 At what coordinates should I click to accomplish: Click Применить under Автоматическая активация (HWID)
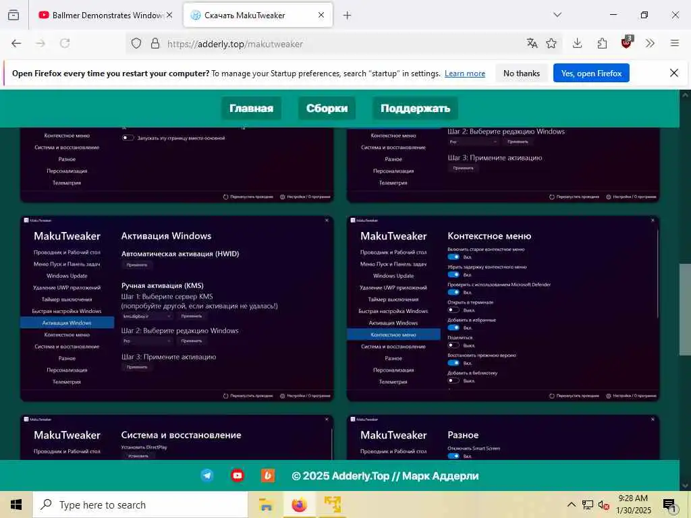click(x=137, y=265)
